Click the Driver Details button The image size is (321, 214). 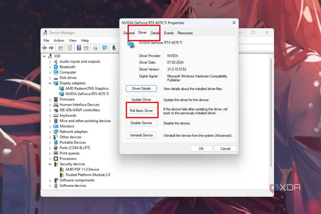(141, 88)
